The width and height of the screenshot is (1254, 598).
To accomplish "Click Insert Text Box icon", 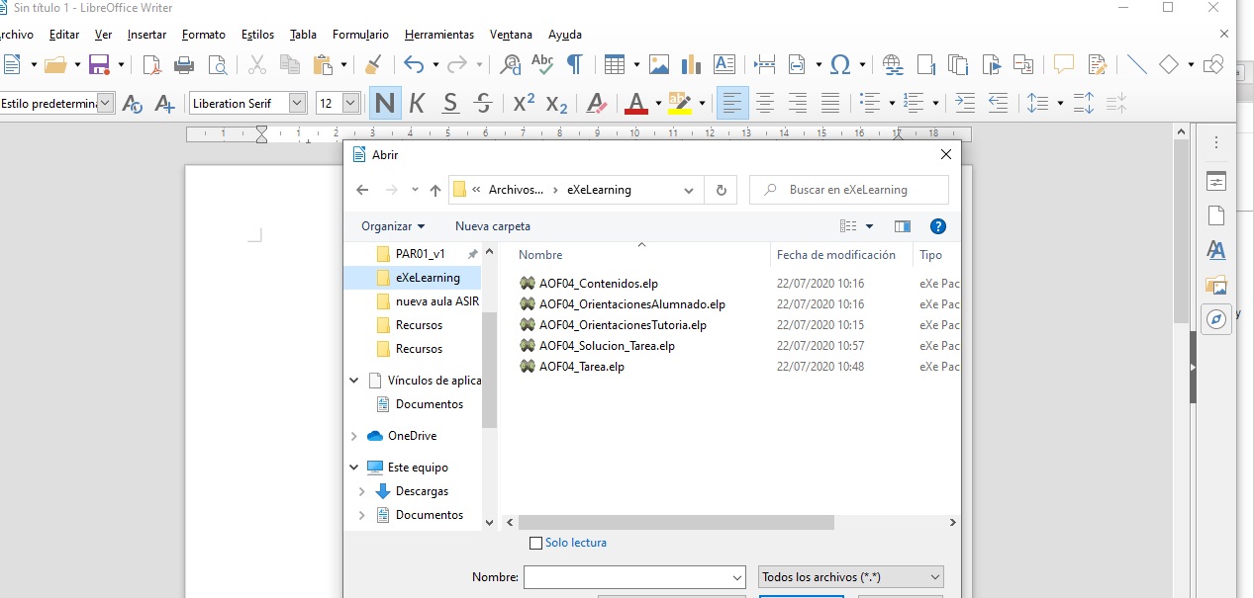I will [724, 65].
